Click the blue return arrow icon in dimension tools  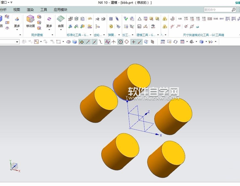[198, 27]
